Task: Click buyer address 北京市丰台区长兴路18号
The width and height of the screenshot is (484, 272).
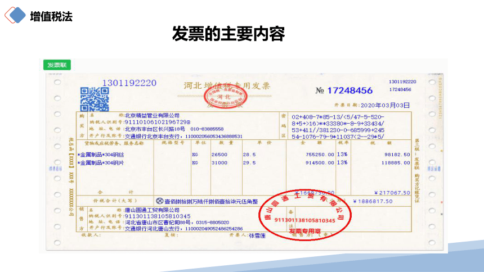Action: (155, 129)
